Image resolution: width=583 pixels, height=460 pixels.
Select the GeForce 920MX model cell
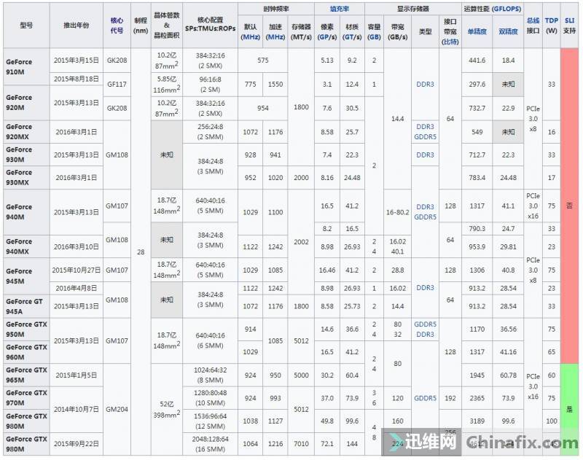[26, 132]
